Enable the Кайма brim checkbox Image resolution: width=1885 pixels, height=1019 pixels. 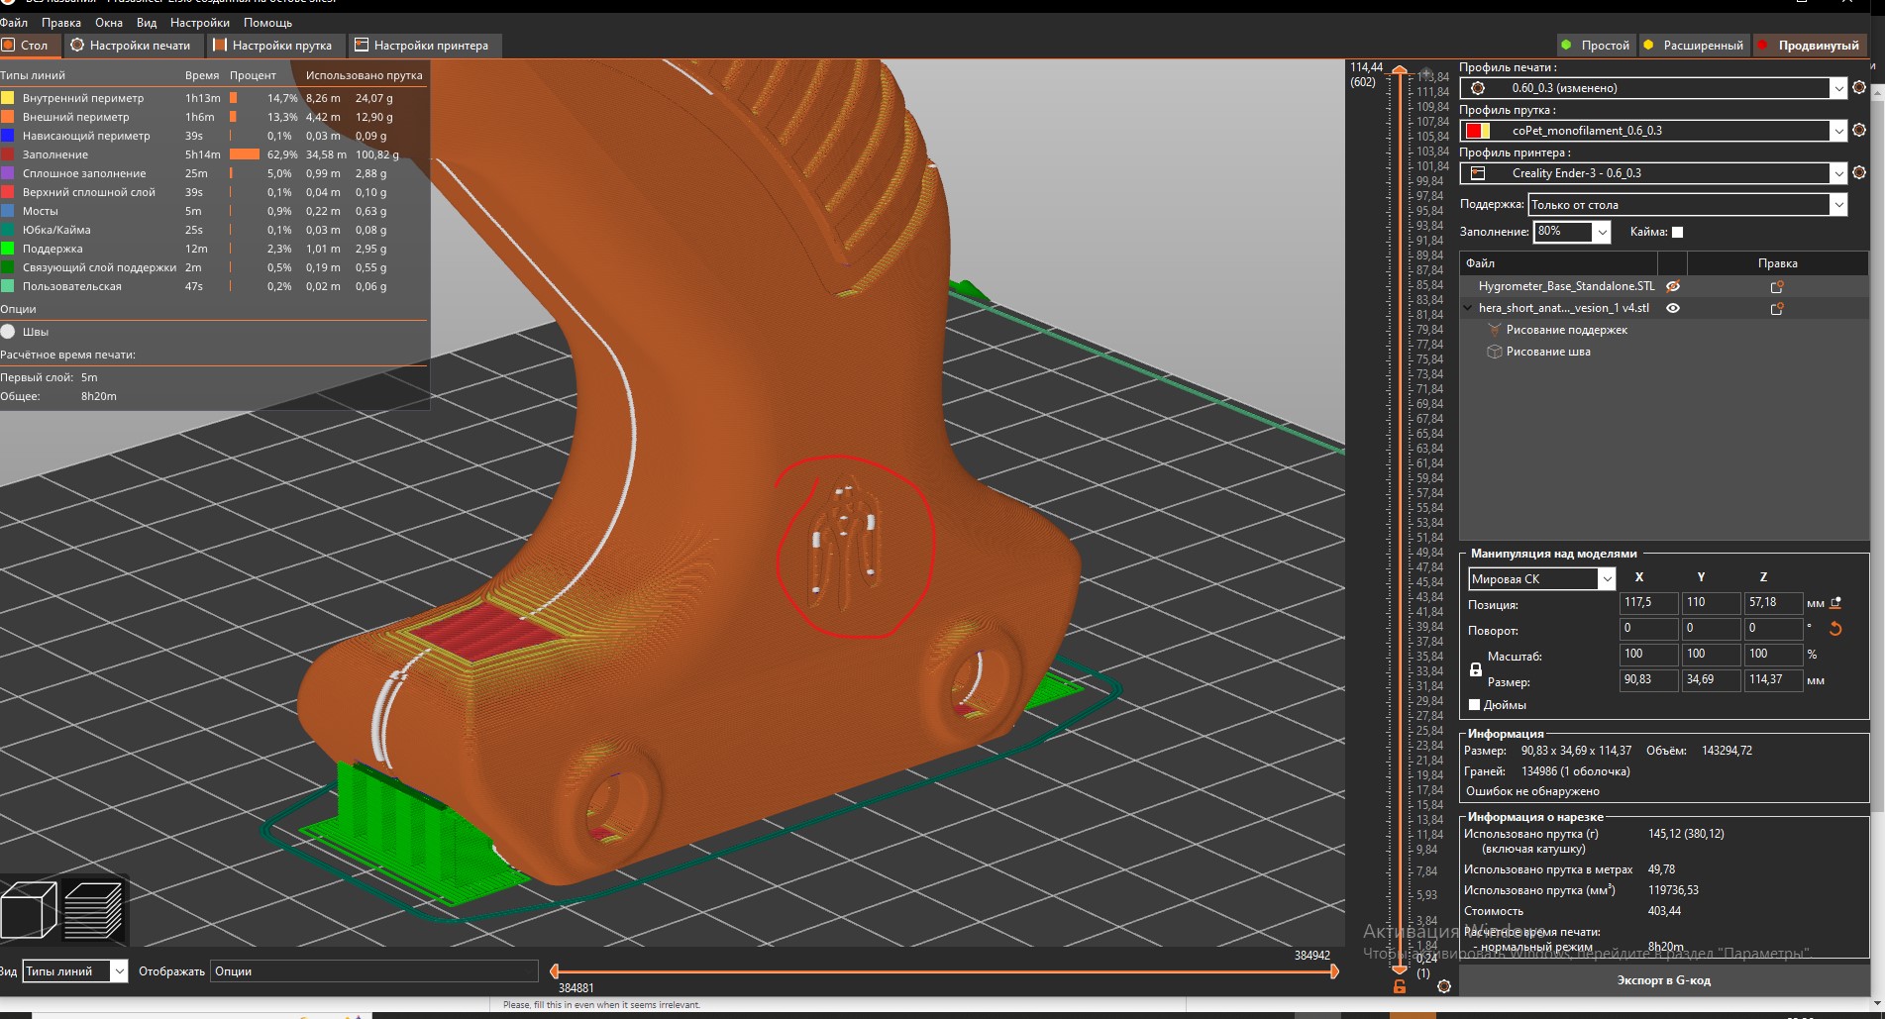(1677, 232)
